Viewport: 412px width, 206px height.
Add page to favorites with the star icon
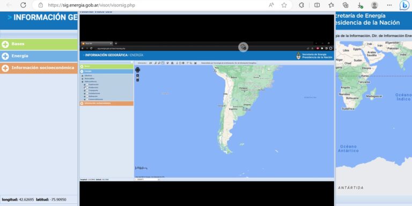(284, 5)
